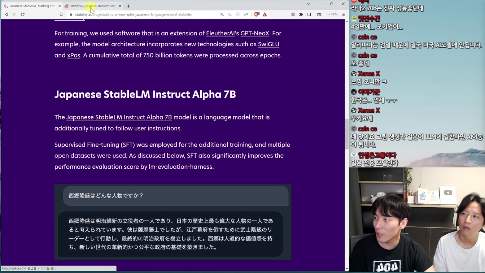Follow the SwiGLU link
The height and width of the screenshot is (273, 485).
(x=268, y=44)
